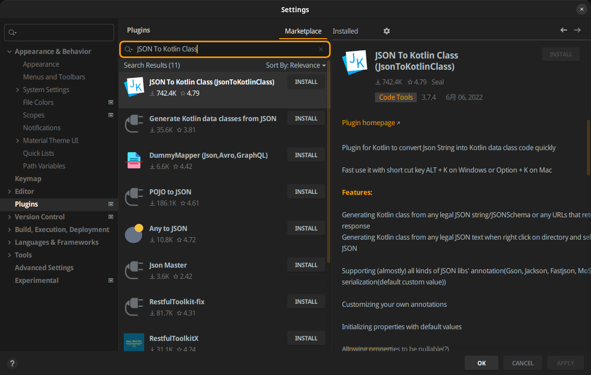Install the POJO to JSON plugin
The image size is (591, 375).
pos(306,192)
